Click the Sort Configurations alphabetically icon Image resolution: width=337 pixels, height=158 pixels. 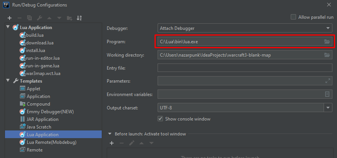tap(79, 18)
